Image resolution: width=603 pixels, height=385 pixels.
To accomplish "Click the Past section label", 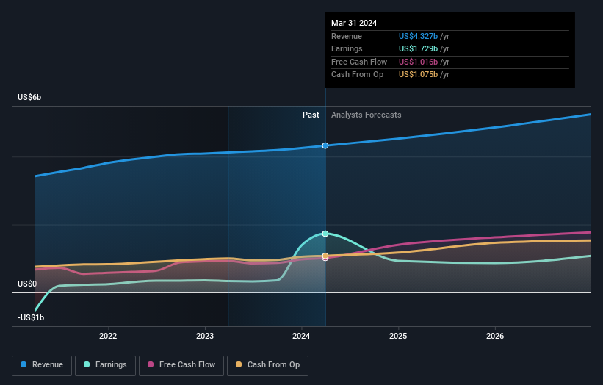I will pos(311,115).
